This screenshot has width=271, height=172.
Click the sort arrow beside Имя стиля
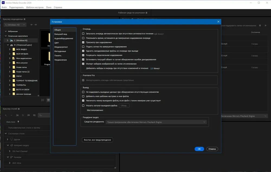click(x=18, y=122)
